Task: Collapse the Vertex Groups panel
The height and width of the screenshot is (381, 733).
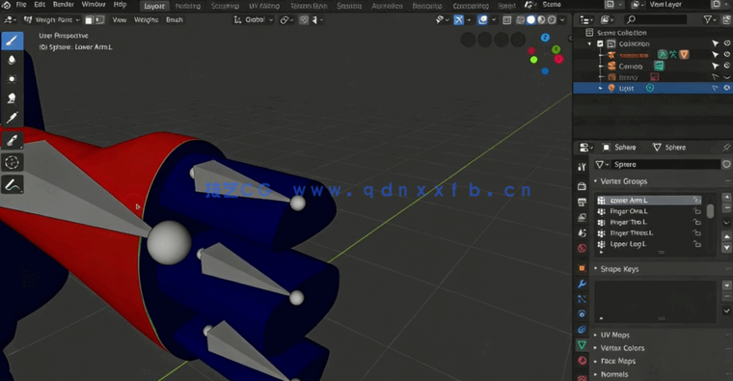Action: coord(596,181)
